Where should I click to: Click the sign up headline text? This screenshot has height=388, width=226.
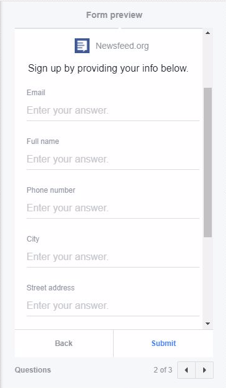coord(108,69)
